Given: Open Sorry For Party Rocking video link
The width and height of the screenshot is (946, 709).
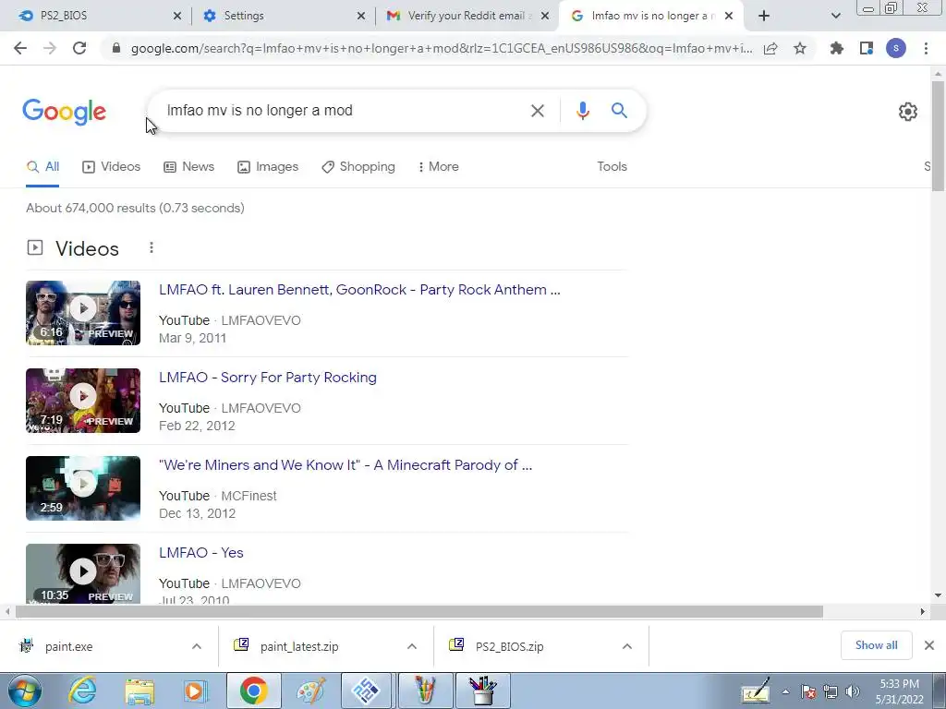Looking at the screenshot, I should pos(268,378).
